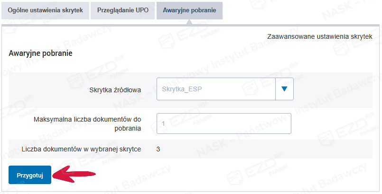Click the Przeglądanie UPO tab label text
The image size is (382, 194).
click(122, 10)
